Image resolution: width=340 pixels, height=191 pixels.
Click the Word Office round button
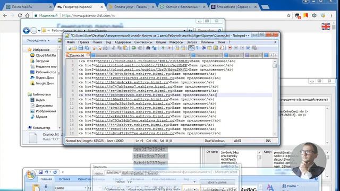pos(31,175)
